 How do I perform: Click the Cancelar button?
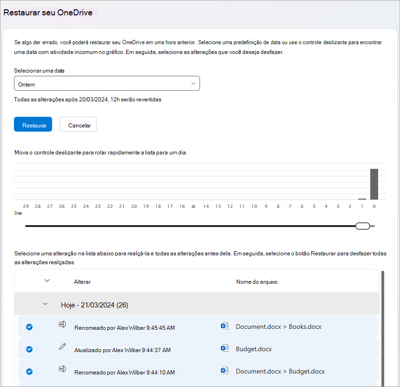[x=78, y=124]
